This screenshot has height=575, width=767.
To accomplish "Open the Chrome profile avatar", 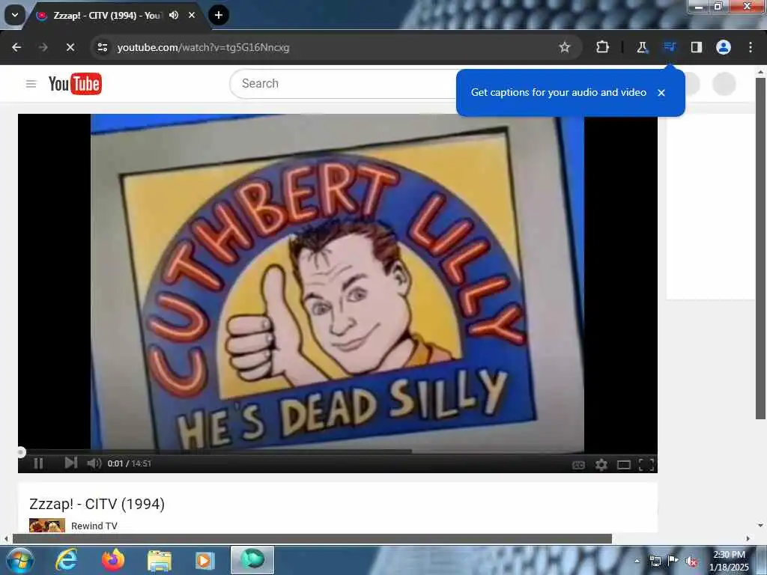I will tap(724, 47).
